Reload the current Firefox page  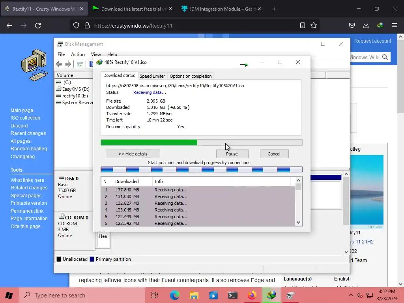tap(38, 26)
